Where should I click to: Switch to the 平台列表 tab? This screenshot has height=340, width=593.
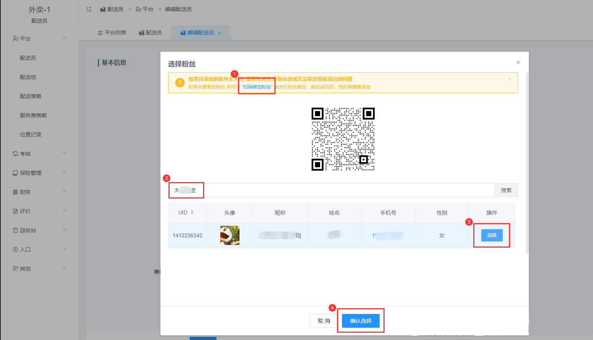[112, 33]
